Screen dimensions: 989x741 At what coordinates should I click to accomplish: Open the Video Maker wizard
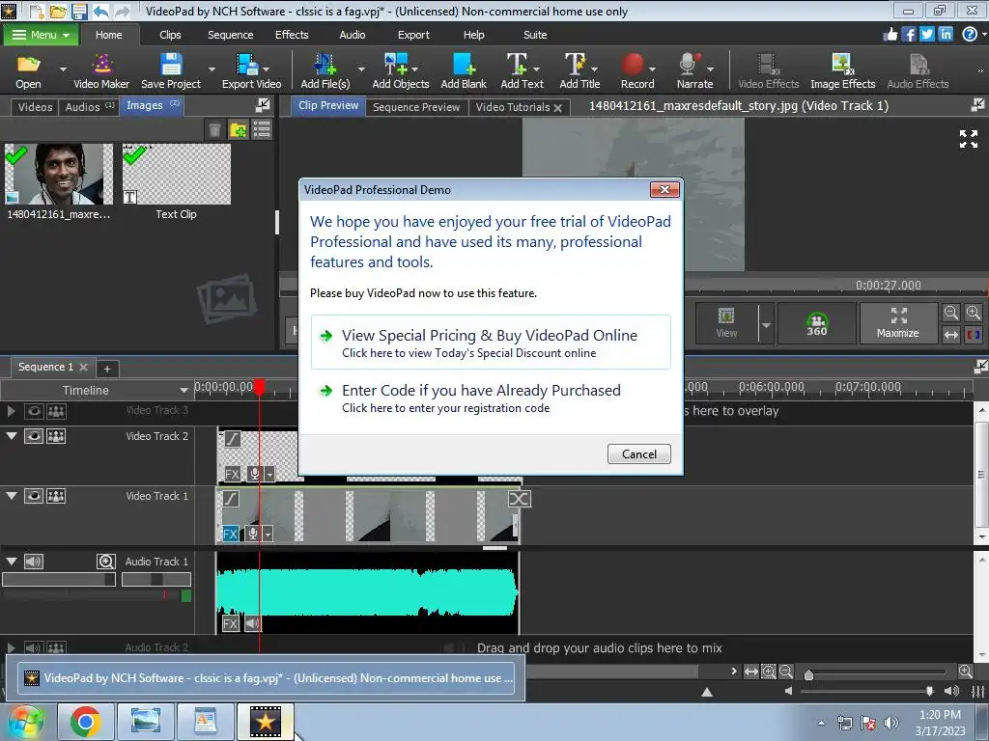point(100,70)
